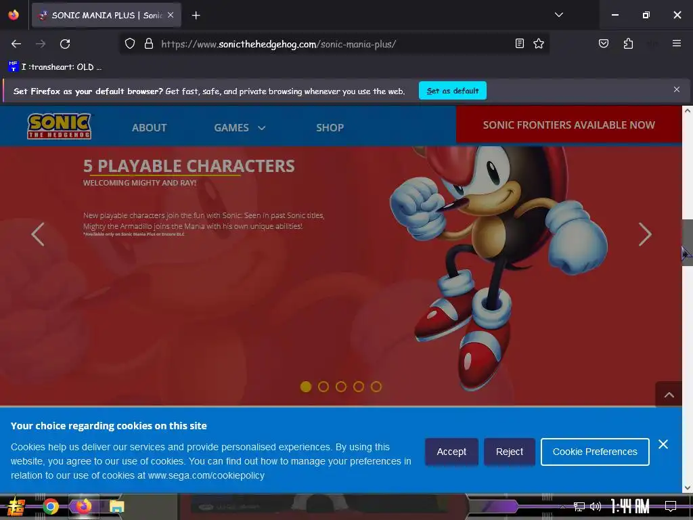Dismiss the default browser notification bar
This screenshot has height=520, width=693.
676,90
